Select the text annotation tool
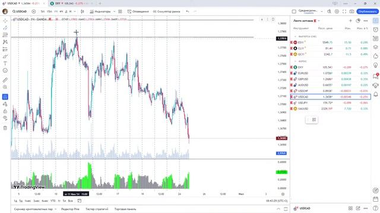Image resolution: width=380 pixels, height=213 pixels. point(5,63)
